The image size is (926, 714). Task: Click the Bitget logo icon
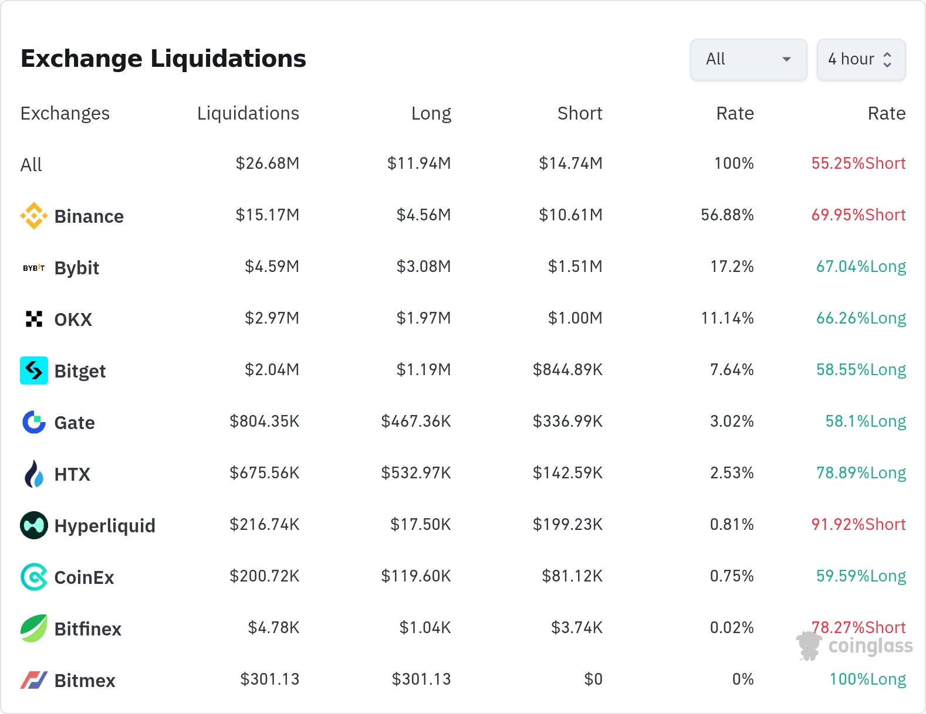(34, 370)
